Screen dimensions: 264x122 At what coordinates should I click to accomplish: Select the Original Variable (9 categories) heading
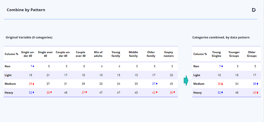pos(29,37)
